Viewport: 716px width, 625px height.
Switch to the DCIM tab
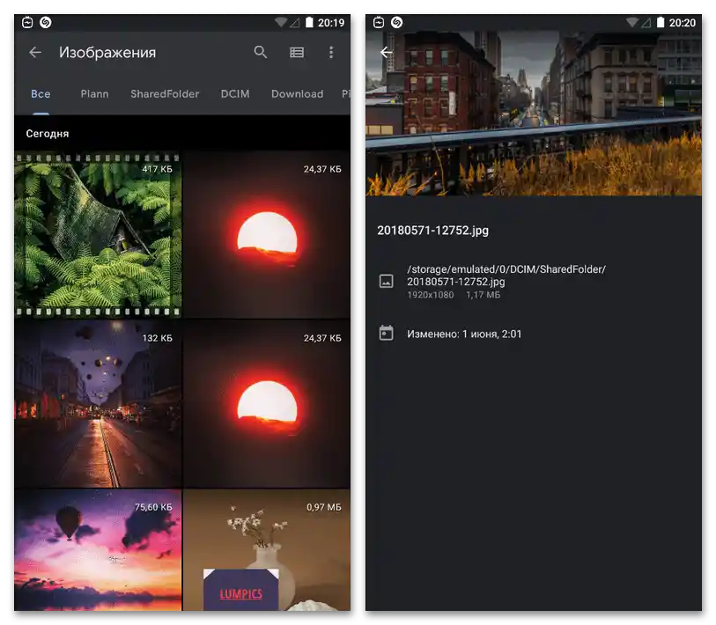click(x=235, y=94)
